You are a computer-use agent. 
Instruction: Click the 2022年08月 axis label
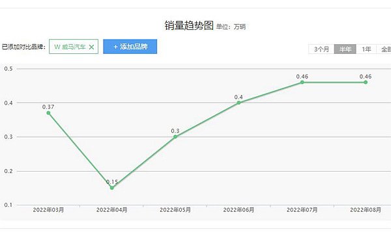pyautogui.click(x=366, y=210)
